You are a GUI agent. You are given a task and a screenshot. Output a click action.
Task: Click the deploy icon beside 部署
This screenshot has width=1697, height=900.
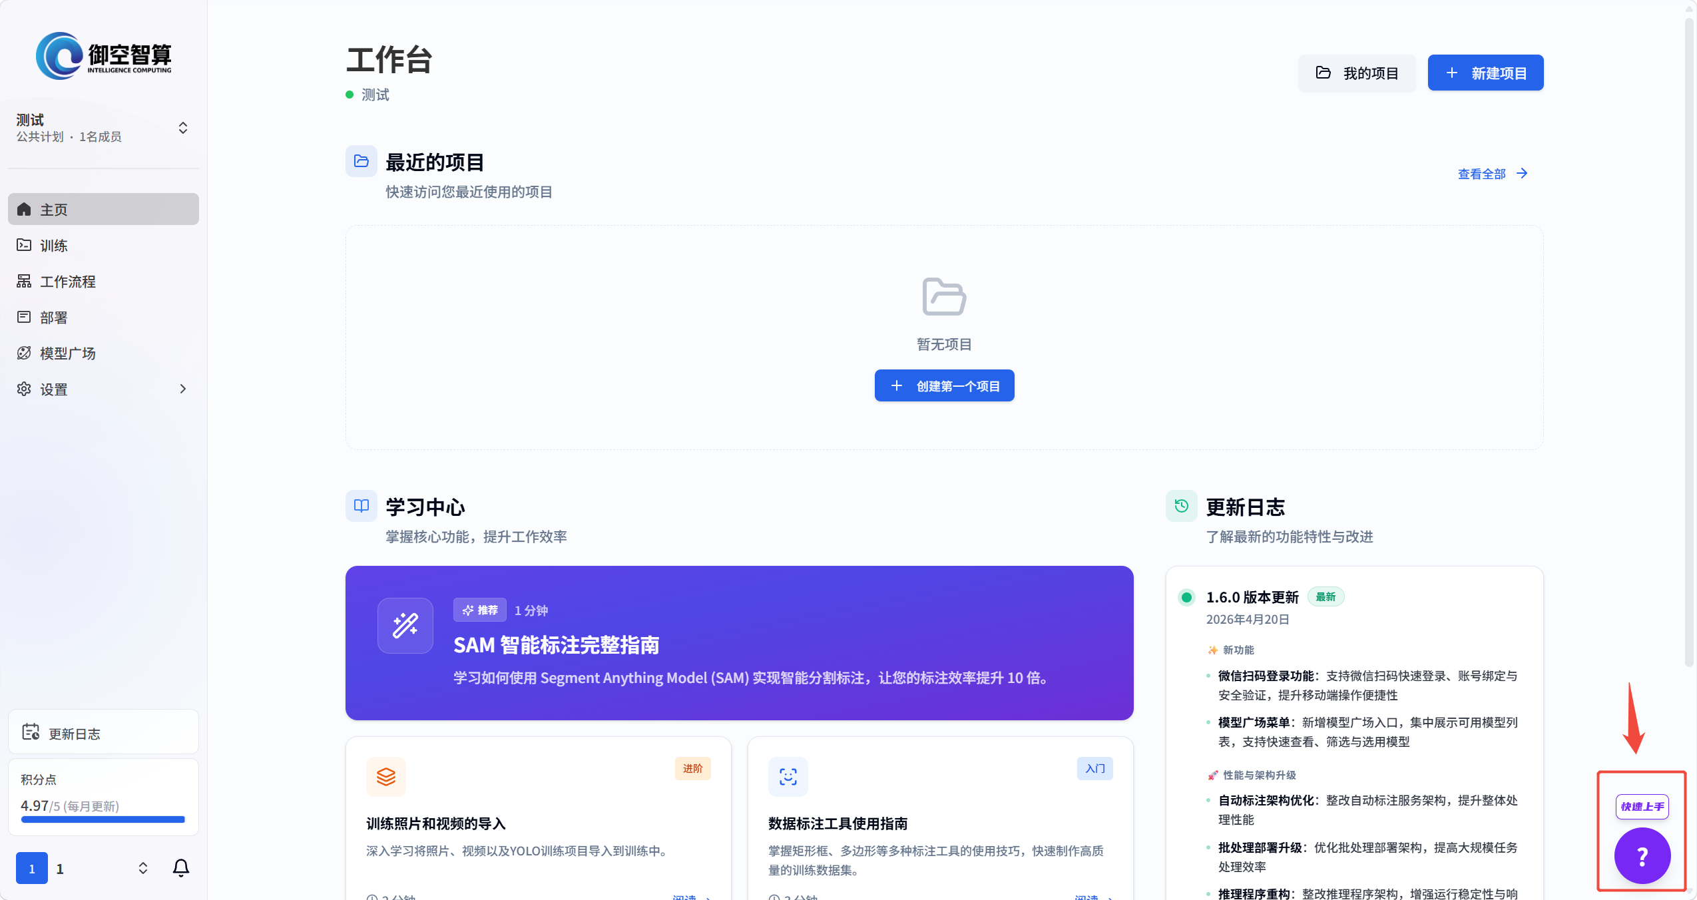pos(24,317)
